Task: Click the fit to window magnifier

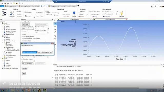Action: [55, 36]
